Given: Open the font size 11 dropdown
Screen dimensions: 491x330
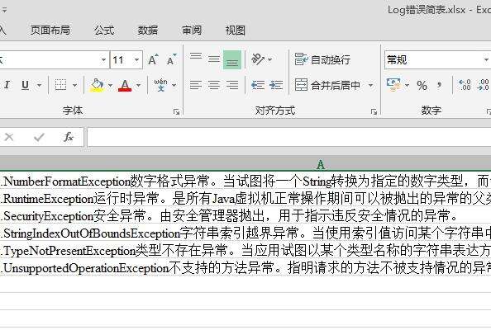Looking at the screenshot, I should click(x=136, y=59).
